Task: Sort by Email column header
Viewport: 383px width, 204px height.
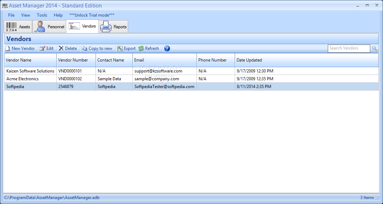Action: [x=165, y=60]
